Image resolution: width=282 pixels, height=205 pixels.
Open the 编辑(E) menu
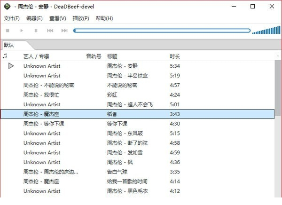coord(34,18)
